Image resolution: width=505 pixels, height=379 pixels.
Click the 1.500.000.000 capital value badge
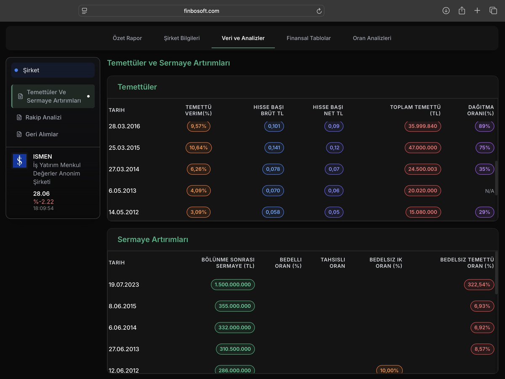tap(233, 285)
